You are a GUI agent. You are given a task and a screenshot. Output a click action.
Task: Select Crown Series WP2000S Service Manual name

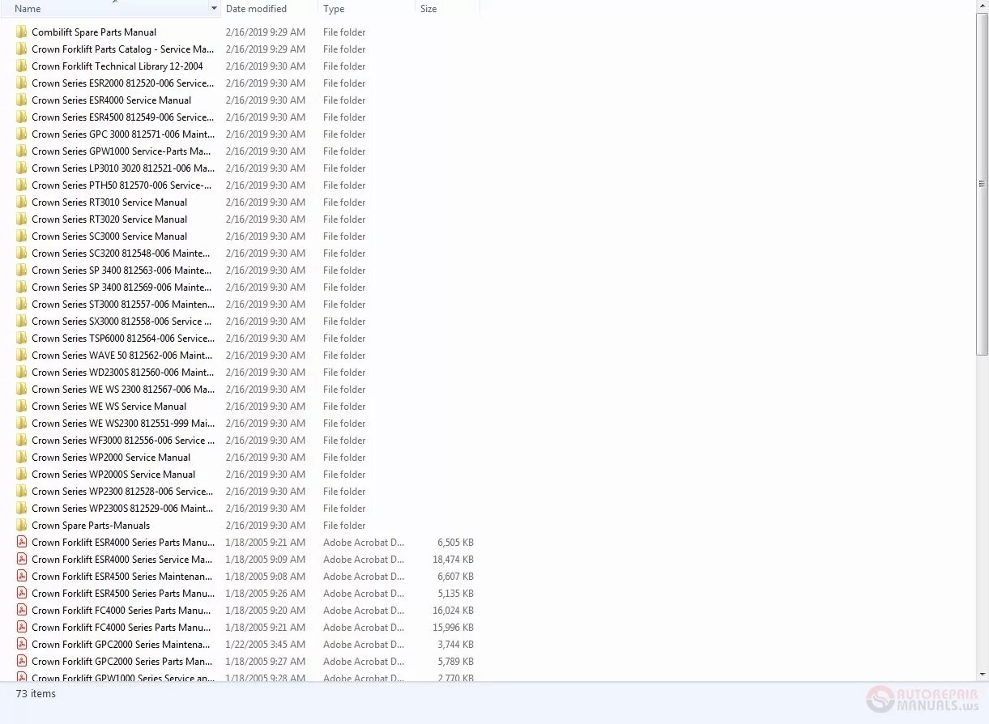113,475
